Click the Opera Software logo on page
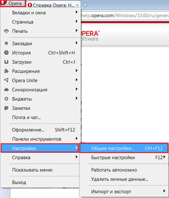The image size is (169, 198). [x=90, y=36]
